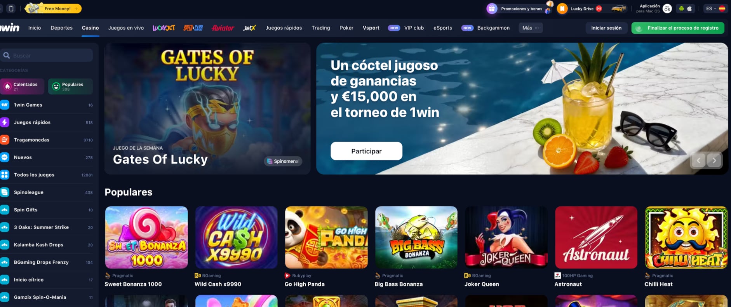The height and width of the screenshot is (307, 731).
Task: Open the JetX logo link
Action: click(x=249, y=28)
